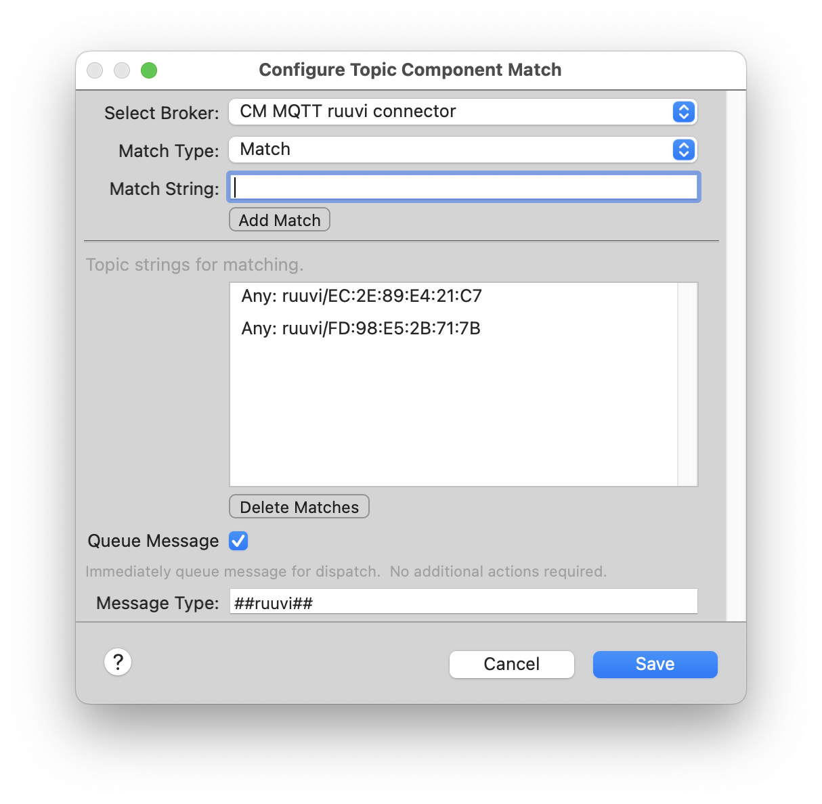822x804 pixels.
Task: Click the topic list vertical scrollbar
Action: 687,384
